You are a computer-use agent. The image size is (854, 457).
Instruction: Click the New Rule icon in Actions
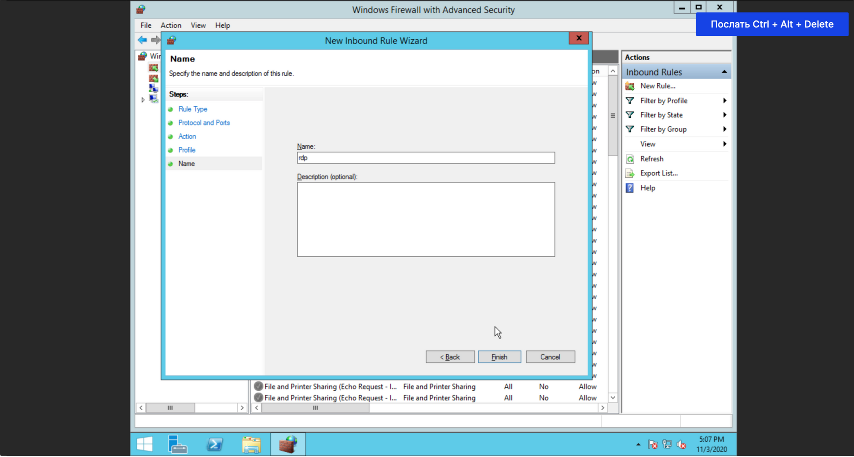click(x=630, y=86)
